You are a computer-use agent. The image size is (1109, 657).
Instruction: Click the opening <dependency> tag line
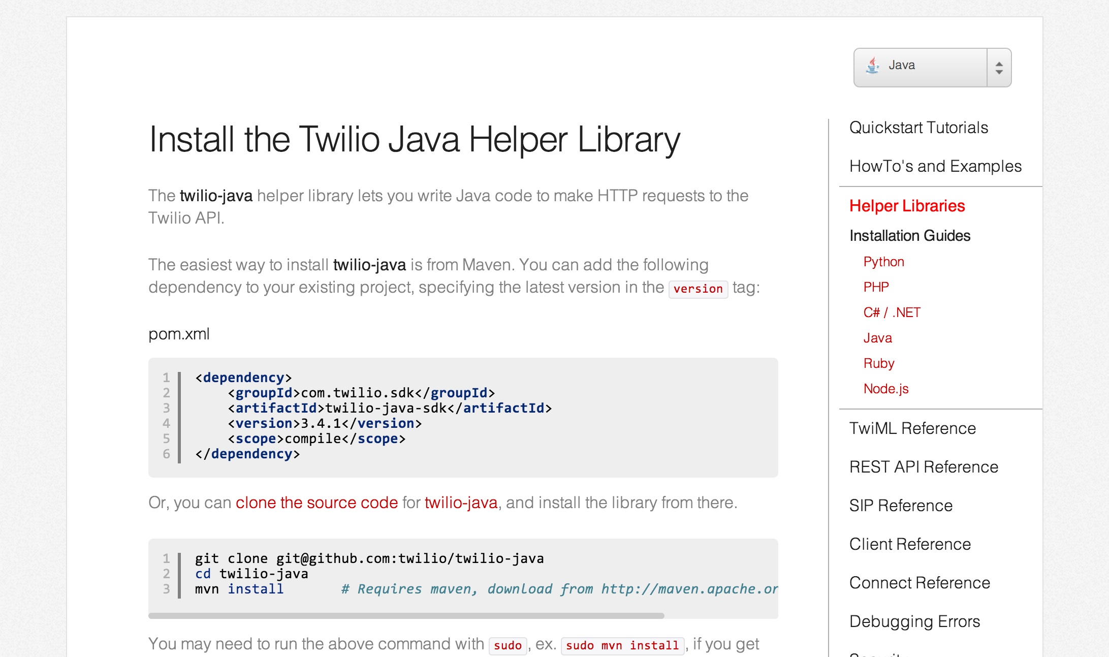(x=243, y=378)
